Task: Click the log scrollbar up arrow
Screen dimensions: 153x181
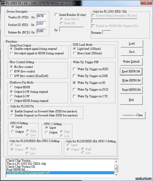Action: (116, 161)
